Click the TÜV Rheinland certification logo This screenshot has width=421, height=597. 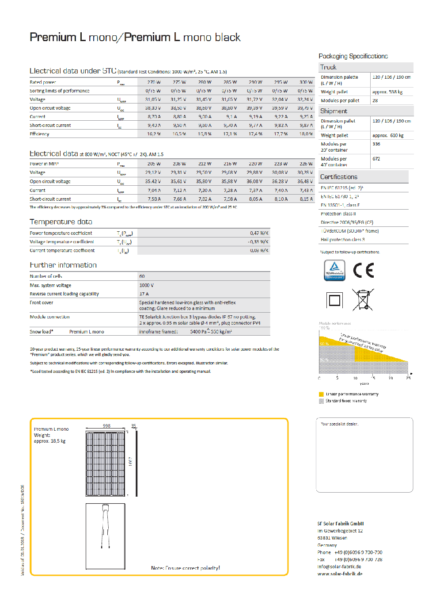(334, 270)
